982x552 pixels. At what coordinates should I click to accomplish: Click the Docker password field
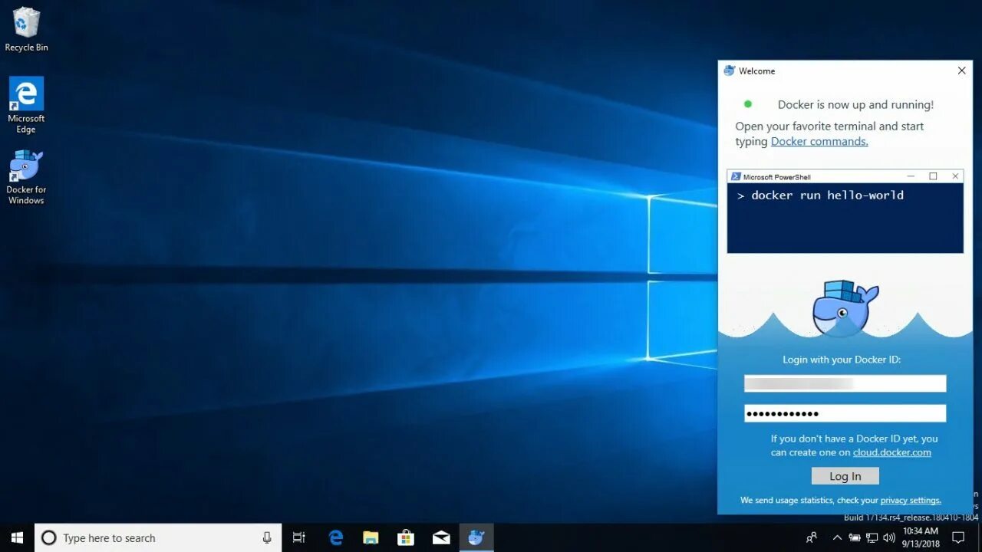(845, 414)
